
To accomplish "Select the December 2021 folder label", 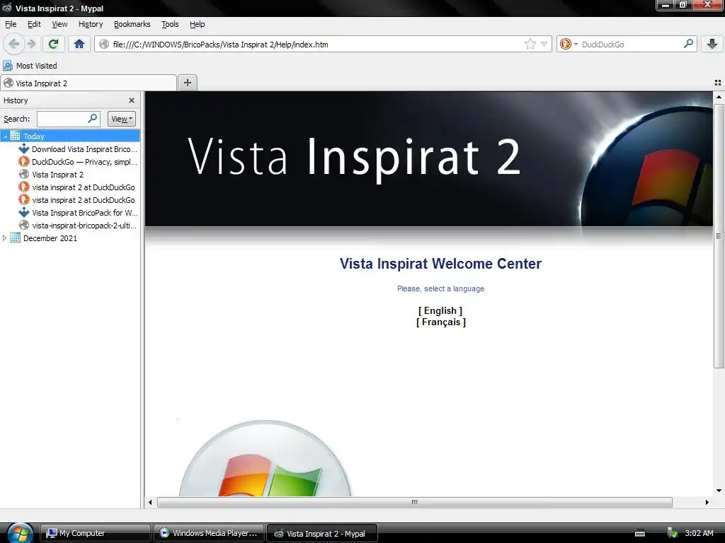I will (x=50, y=238).
